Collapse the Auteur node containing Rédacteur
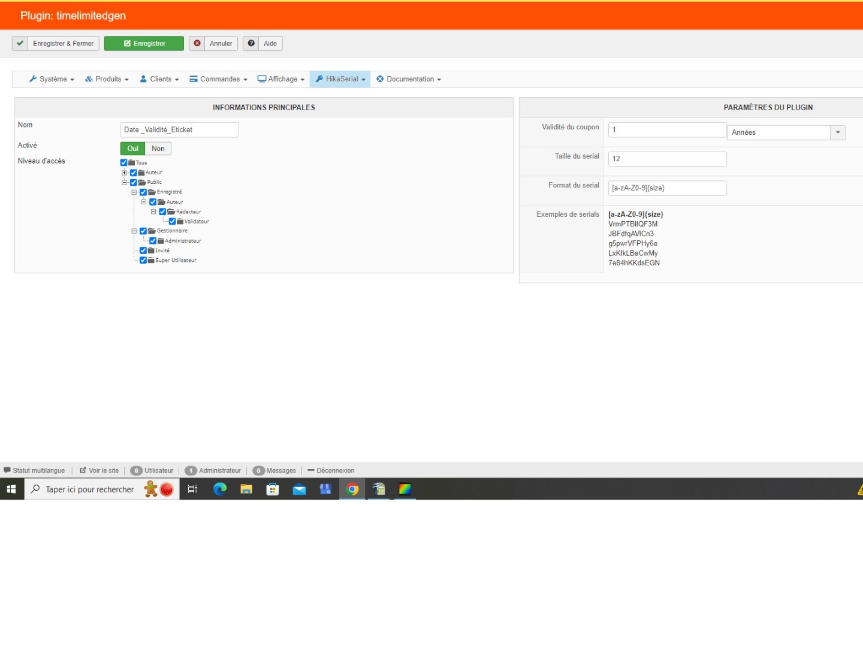Image resolution: width=863 pixels, height=647 pixels. click(144, 202)
